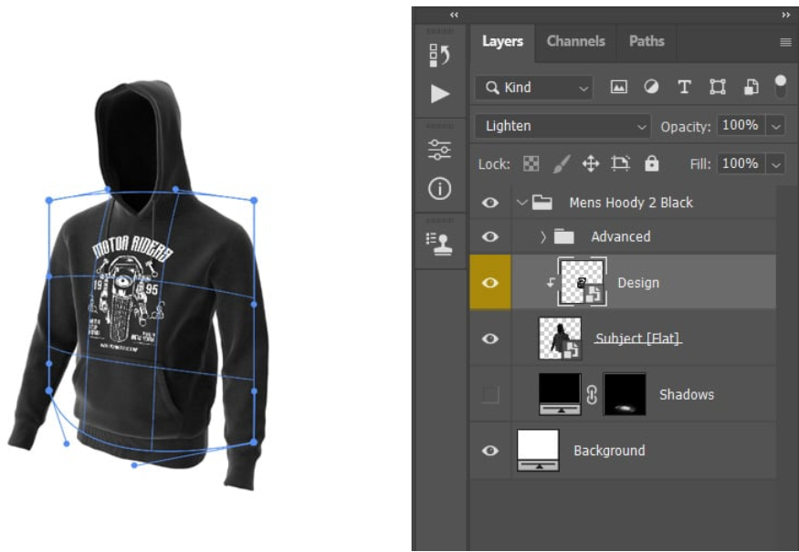Screen dimensions: 799x552
Task: Open the Kind filter dropdown
Action: pos(534,88)
